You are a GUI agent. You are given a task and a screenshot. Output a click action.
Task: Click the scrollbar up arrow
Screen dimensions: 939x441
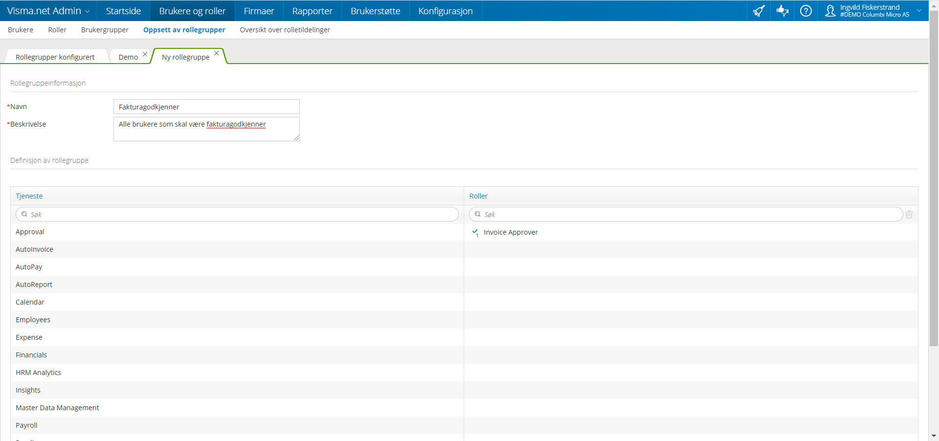pos(934,5)
